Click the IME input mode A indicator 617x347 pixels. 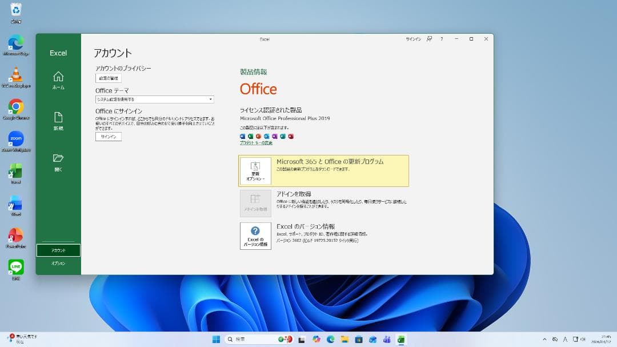pyautogui.click(x=565, y=339)
